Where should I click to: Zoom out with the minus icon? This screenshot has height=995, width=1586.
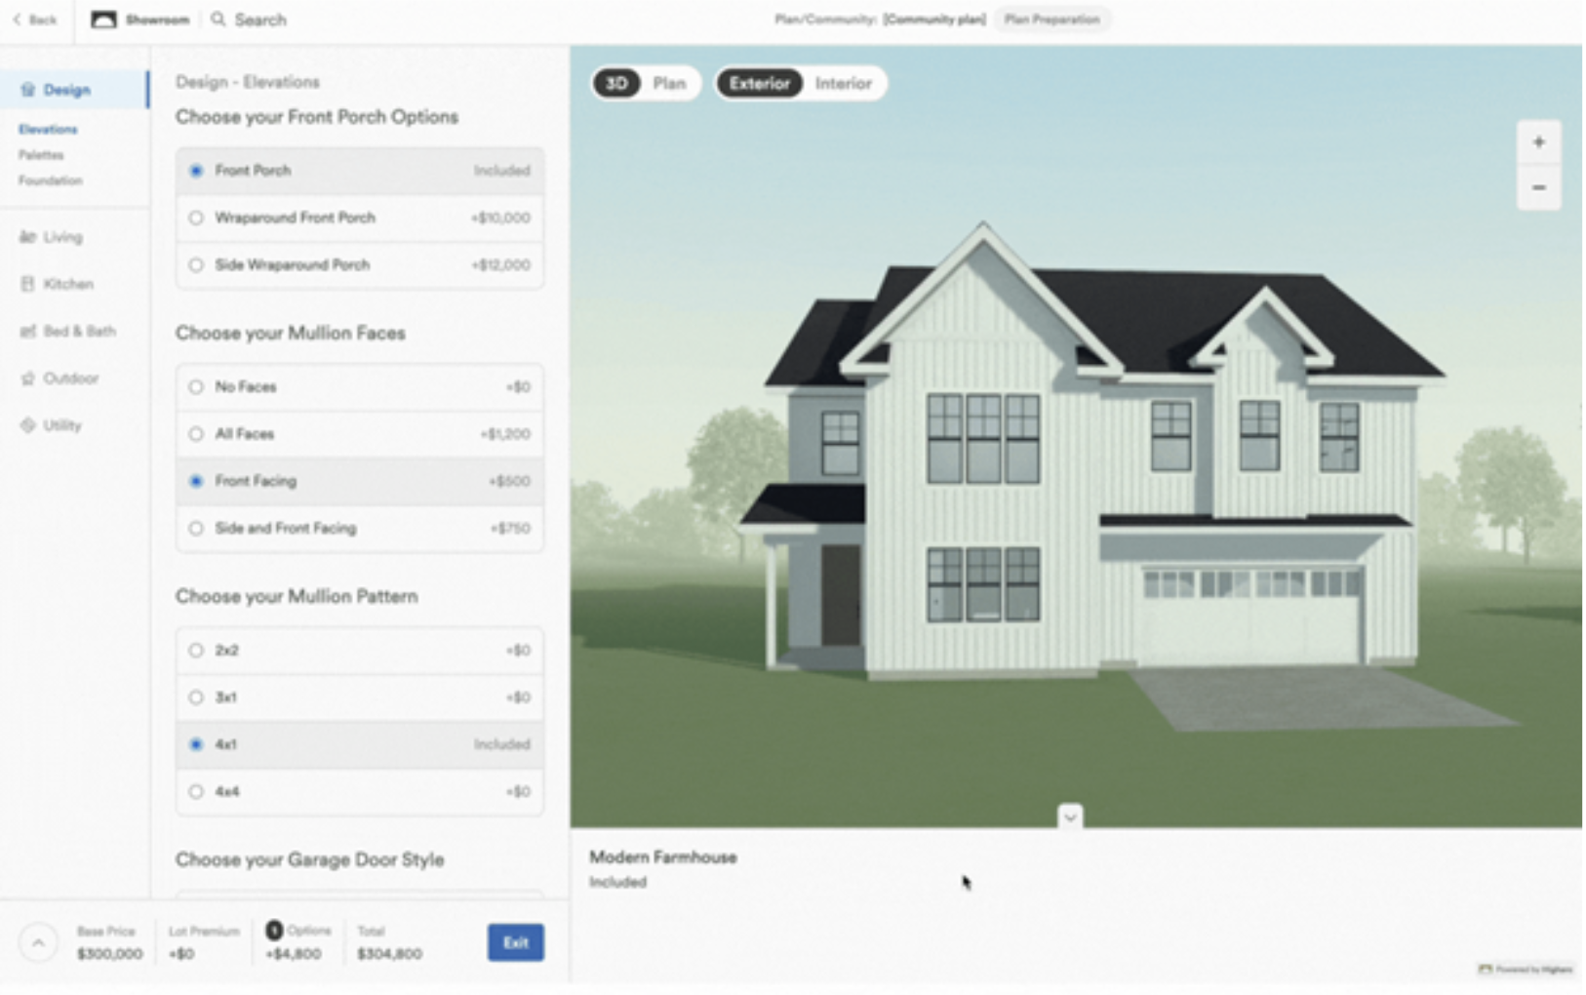coord(1538,187)
